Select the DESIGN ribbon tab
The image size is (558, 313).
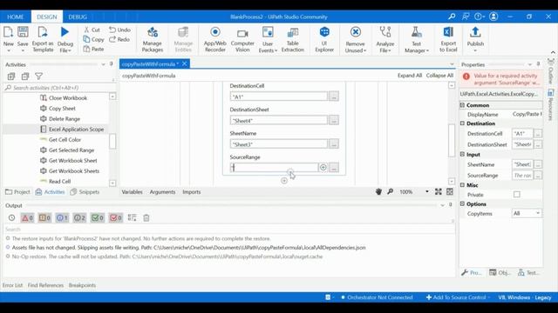point(46,17)
